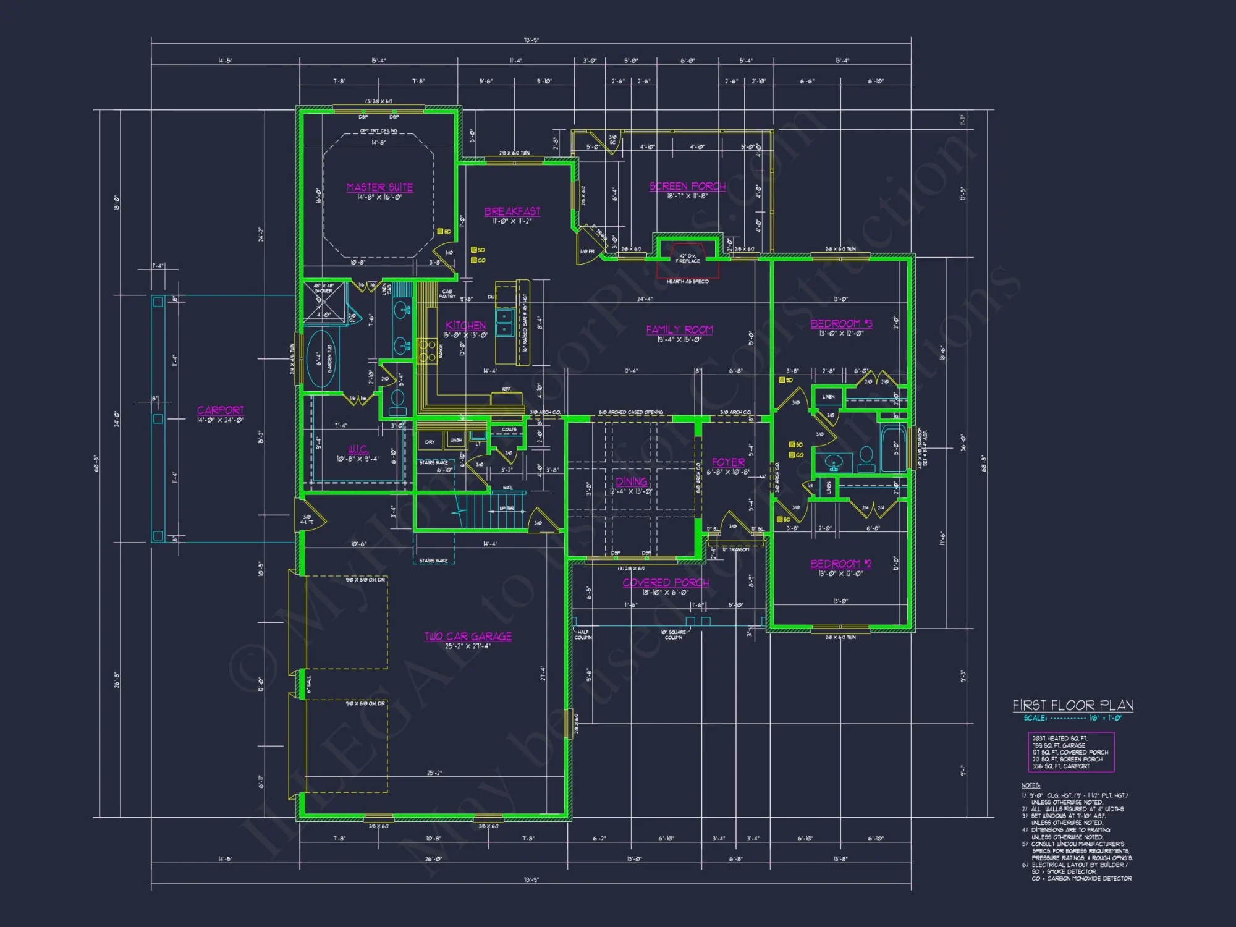Click the BEDROOM #2 label
Image resolution: width=1236 pixels, height=927 pixels.
click(840, 564)
